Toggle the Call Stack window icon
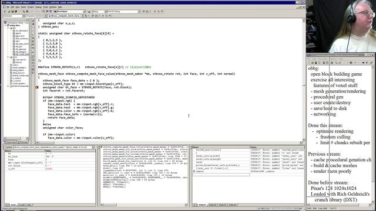 pos(33,69)
